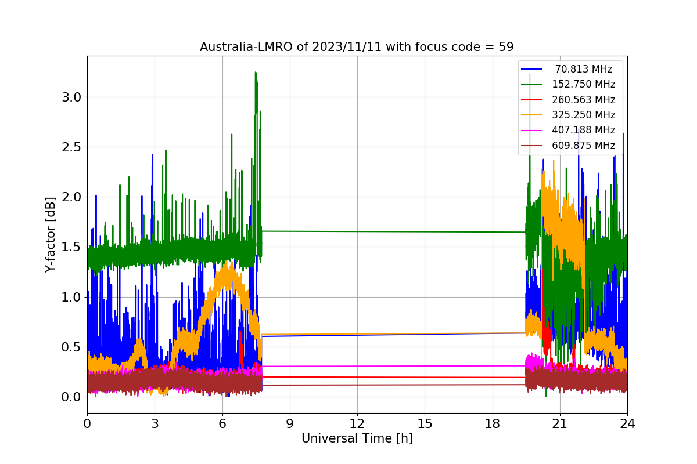Click the 2.5 tick on the y-axis
This screenshot has height=464, width=697.
[x=71, y=147]
